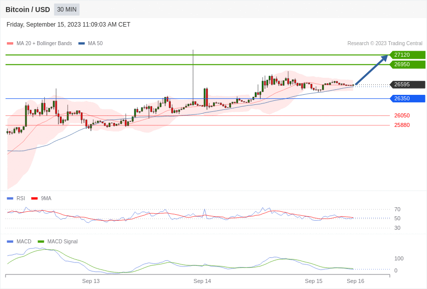This screenshot has width=427, height=289.
Task: Click the Research © 2023 Trading Central credit
Action: [x=385, y=43]
